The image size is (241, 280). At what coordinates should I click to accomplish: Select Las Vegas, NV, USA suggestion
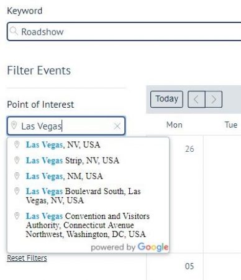pos(88,145)
